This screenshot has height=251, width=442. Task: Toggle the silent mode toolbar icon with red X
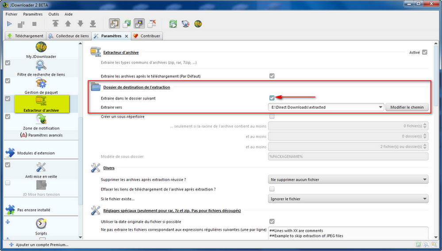[152, 24]
